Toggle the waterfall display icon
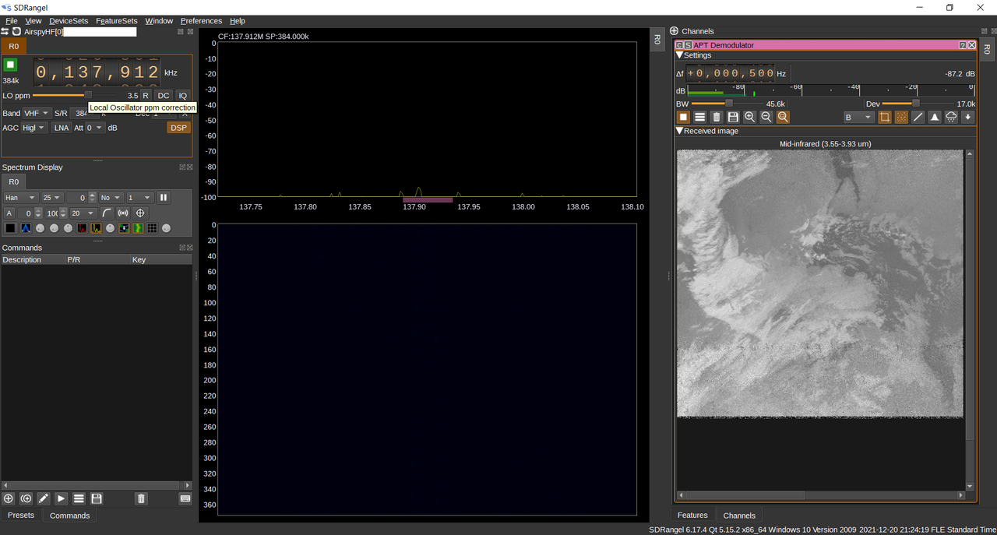The image size is (997, 535). (124, 228)
